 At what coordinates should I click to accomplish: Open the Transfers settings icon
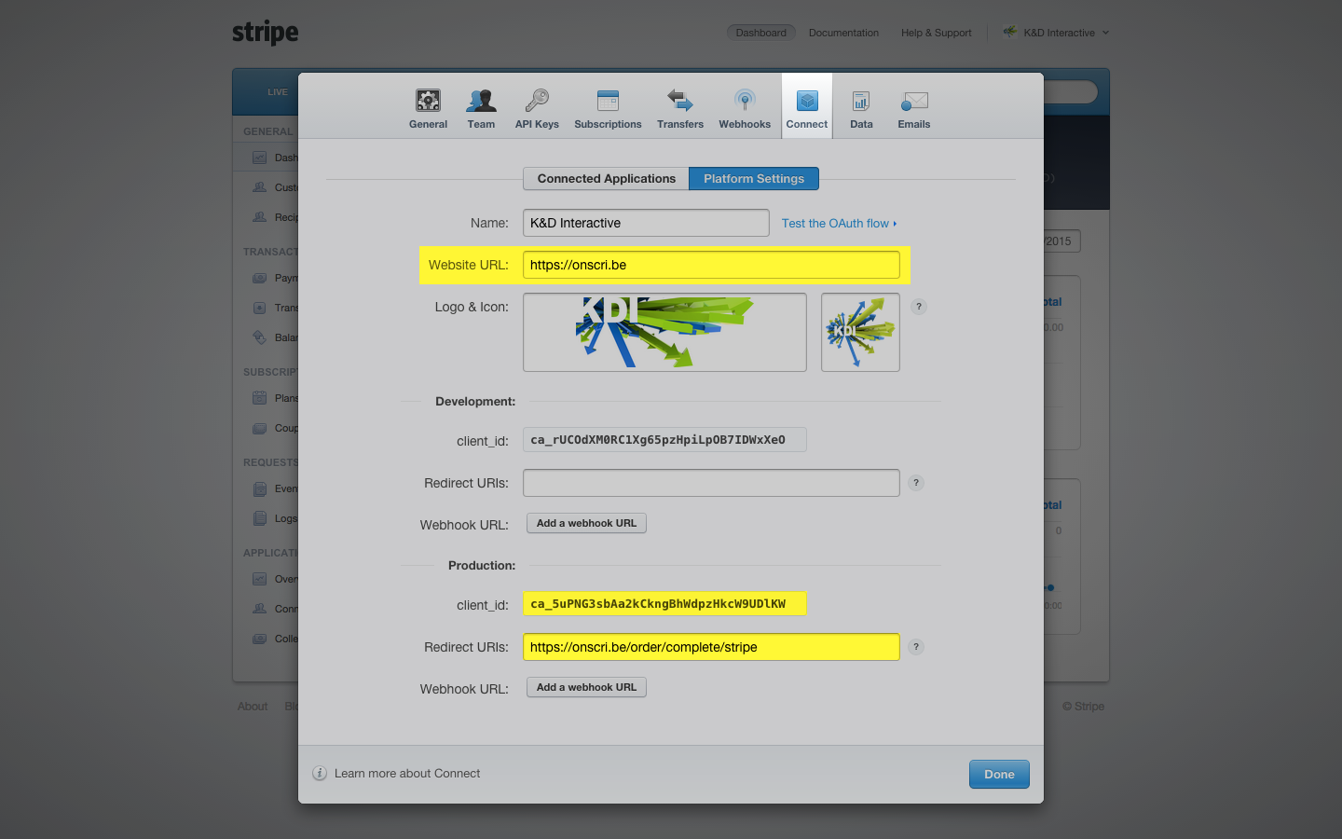pos(680,100)
